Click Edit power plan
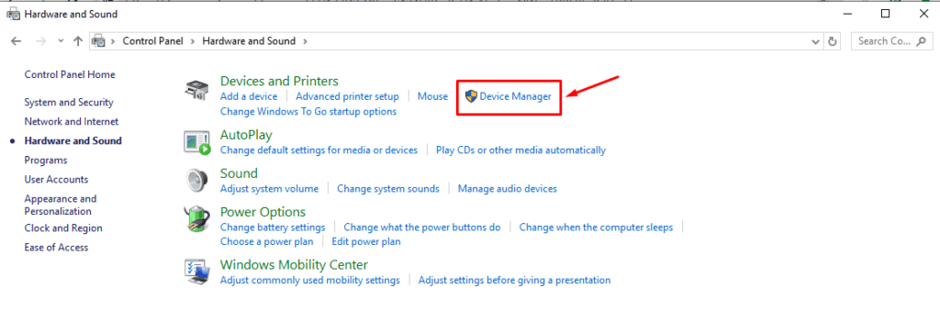Screen dimensions: 940x333 [x=366, y=242]
